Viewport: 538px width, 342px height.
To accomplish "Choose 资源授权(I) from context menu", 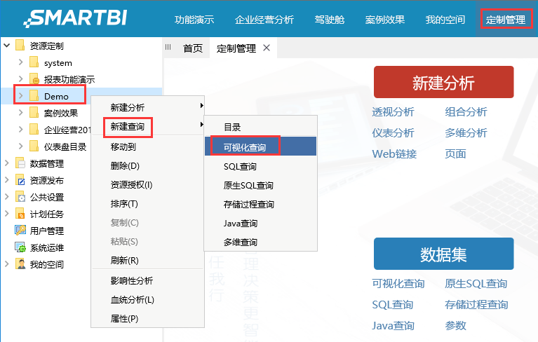I will [x=148, y=185].
